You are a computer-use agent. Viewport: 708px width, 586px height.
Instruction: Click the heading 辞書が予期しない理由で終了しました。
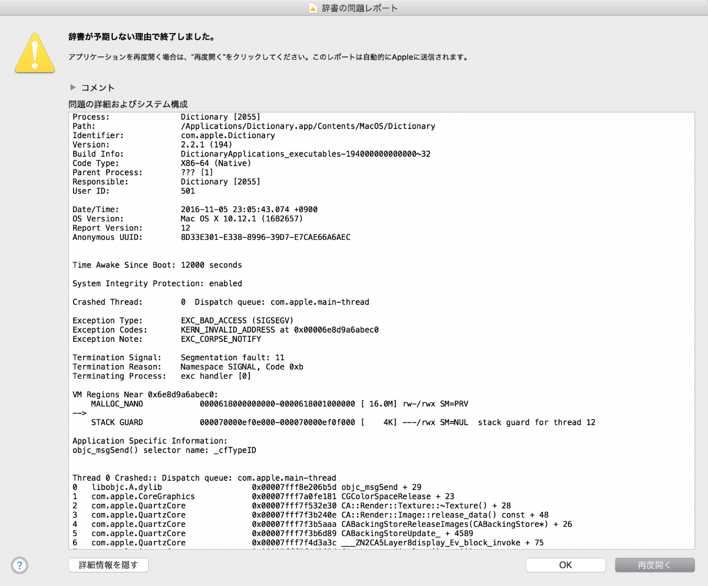click(x=142, y=37)
